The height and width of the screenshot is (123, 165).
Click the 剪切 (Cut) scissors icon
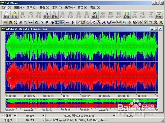click(47, 15)
